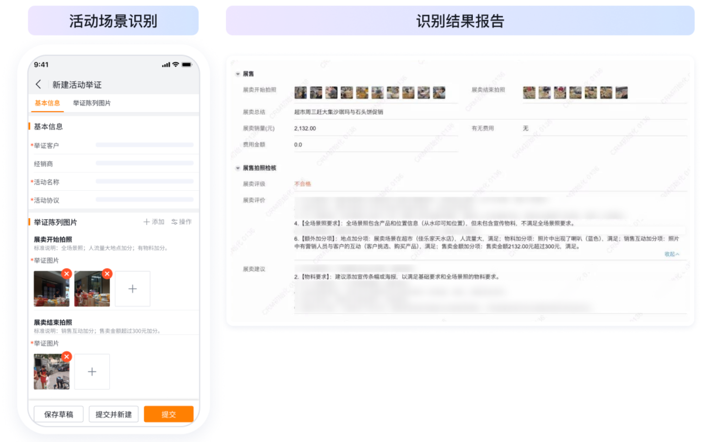The image size is (710, 442).
Task: Click the 添加 plus icon to add images
Action: coord(151,222)
